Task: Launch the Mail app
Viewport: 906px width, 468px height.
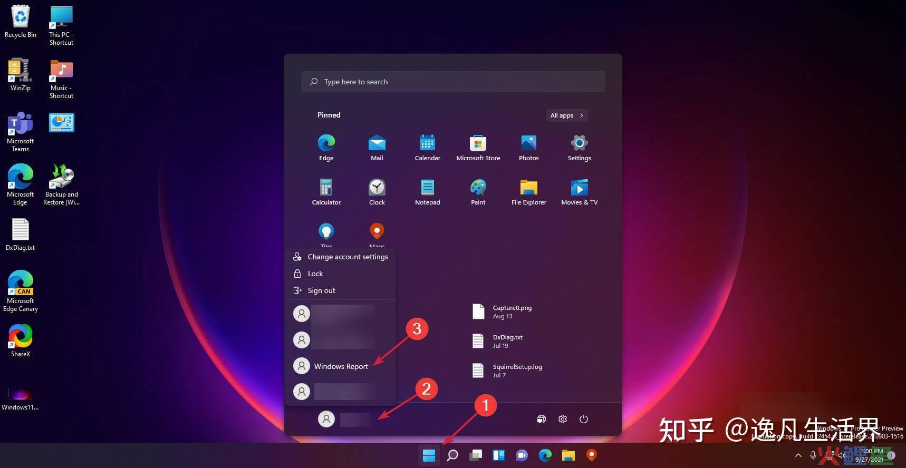Action: tap(377, 148)
